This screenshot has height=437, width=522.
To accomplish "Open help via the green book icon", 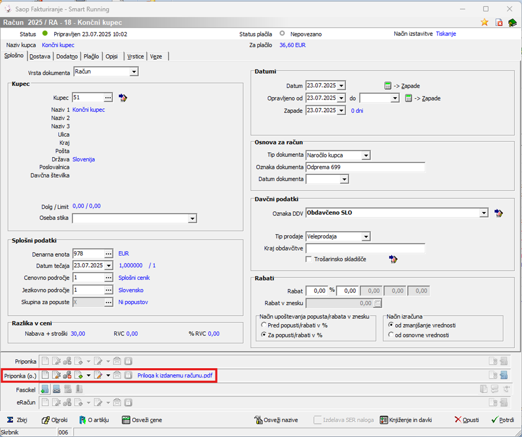I will (x=512, y=23).
